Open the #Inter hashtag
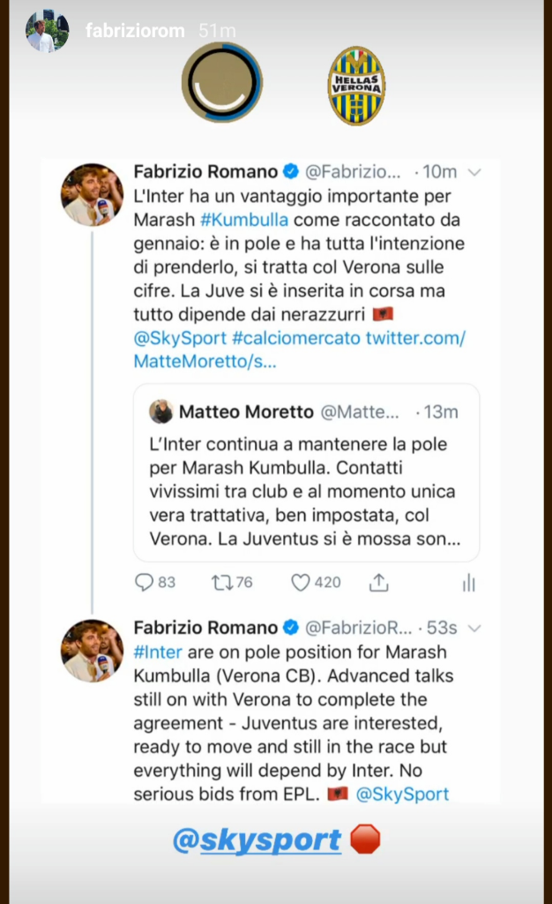The image size is (552, 904). [157, 652]
